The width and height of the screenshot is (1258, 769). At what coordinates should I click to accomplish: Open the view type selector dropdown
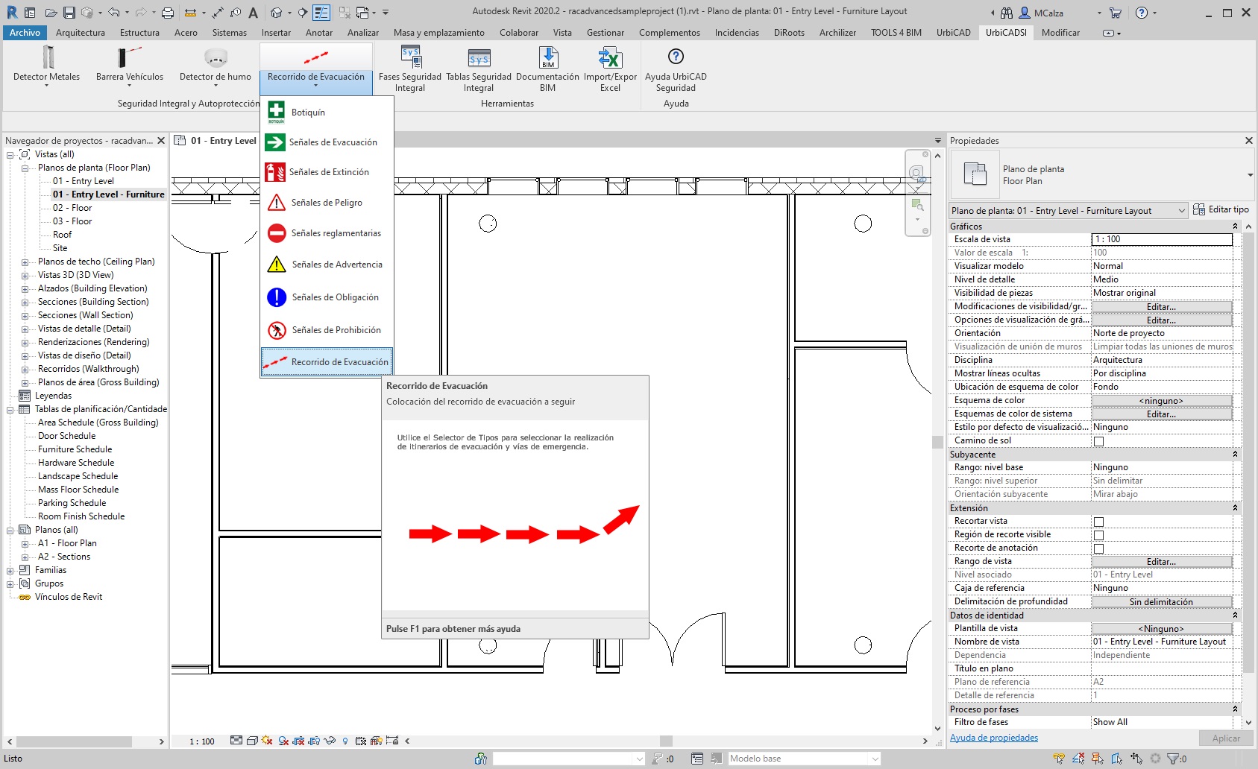[1250, 175]
